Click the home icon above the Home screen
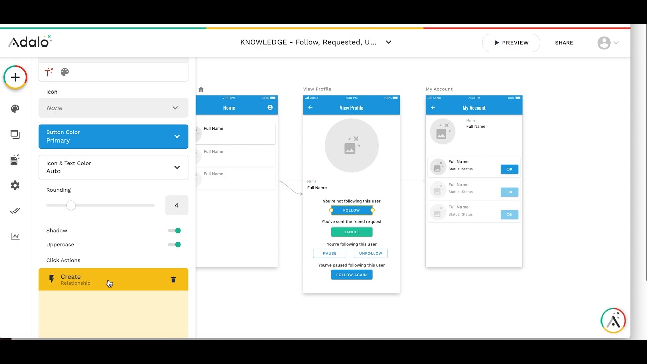647x364 pixels. tap(201, 89)
